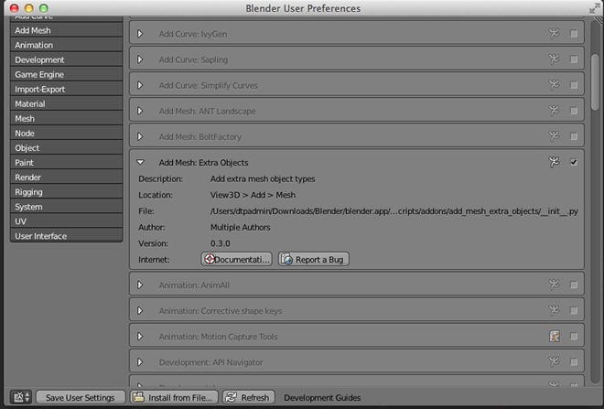
Task: Select the Material category
Action: point(66,103)
